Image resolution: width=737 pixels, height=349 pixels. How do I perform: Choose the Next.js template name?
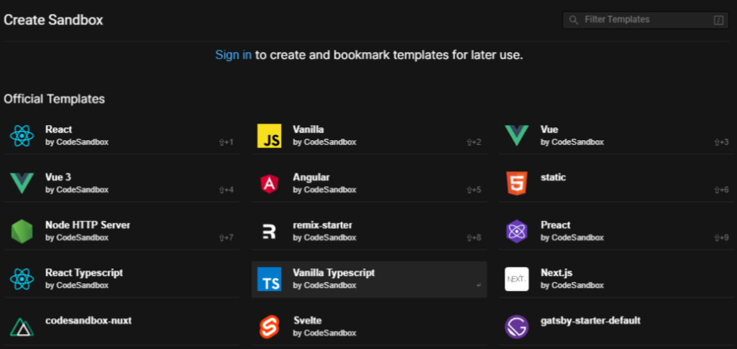557,273
